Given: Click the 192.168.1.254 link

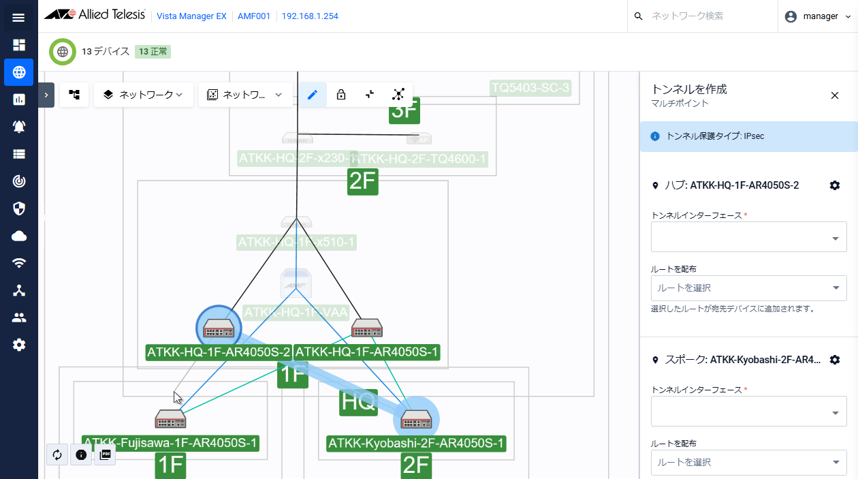Looking at the screenshot, I should 310,16.
